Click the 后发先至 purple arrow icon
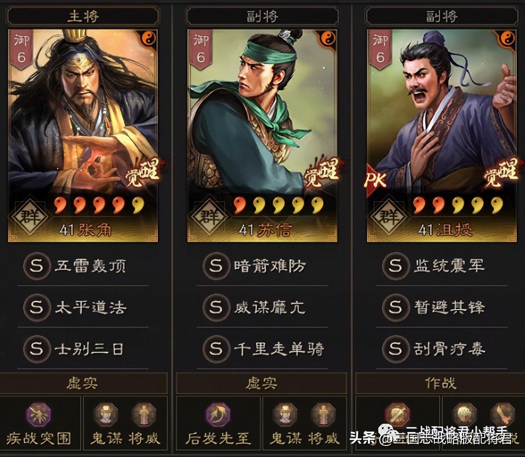This screenshot has height=457, width=525. point(218,415)
